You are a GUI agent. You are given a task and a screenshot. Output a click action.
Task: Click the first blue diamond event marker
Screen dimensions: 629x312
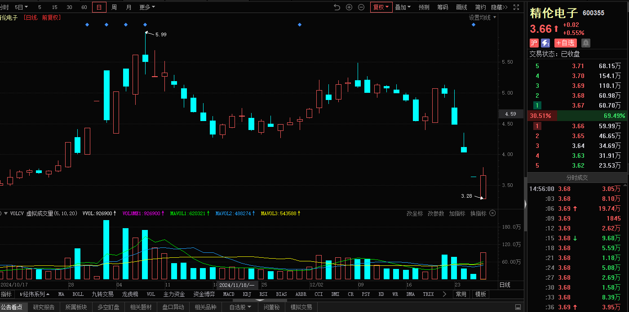[x=87, y=25]
